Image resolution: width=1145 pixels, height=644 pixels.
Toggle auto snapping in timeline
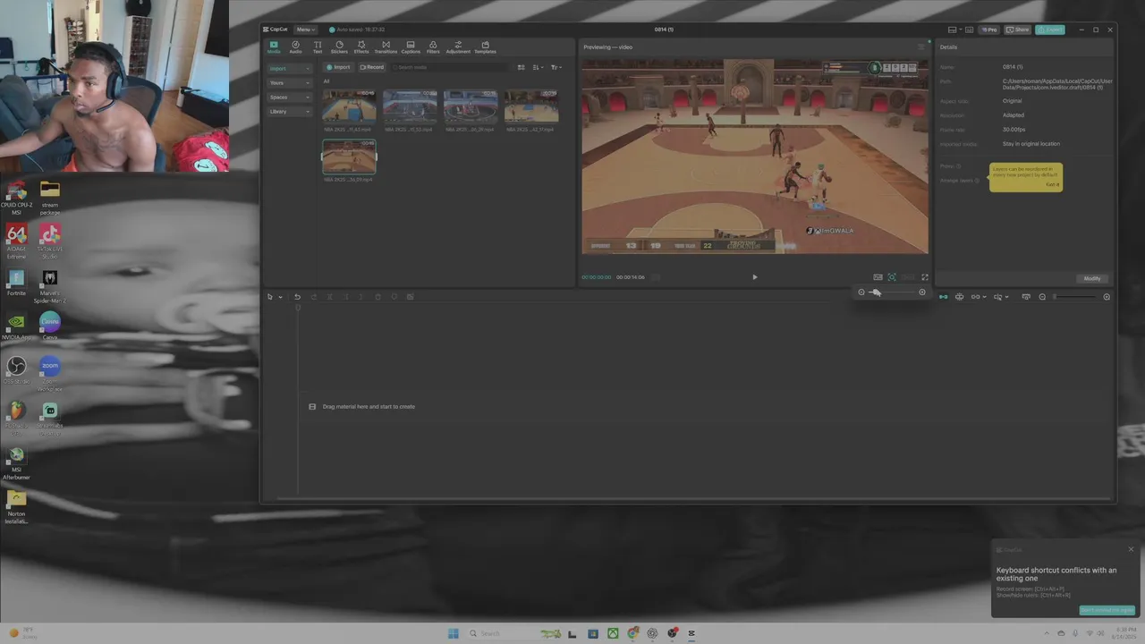point(959,297)
